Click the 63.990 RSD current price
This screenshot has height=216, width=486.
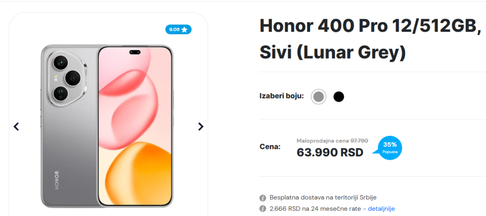(x=330, y=152)
